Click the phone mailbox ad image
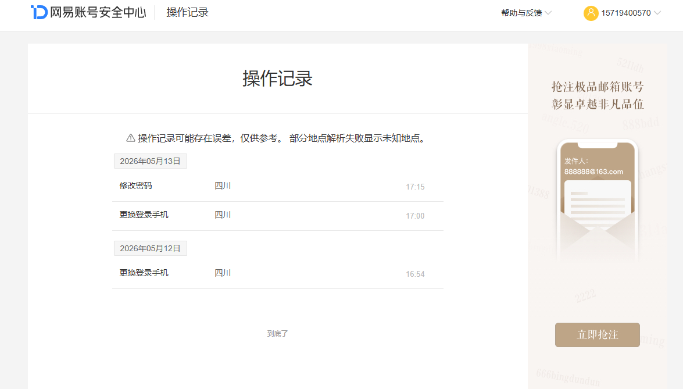 tap(597, 201)
